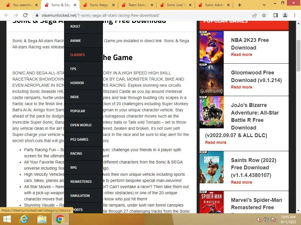
Task: Click 'Read more' under NBA 2K23
Action: pyautogui.click(x=242, y=54)
